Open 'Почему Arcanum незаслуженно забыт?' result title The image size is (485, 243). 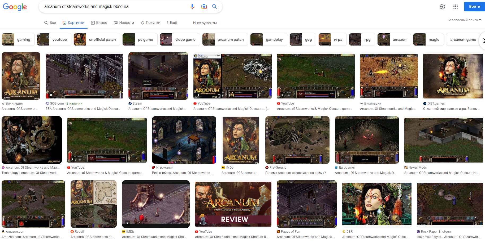click(296, 173)
